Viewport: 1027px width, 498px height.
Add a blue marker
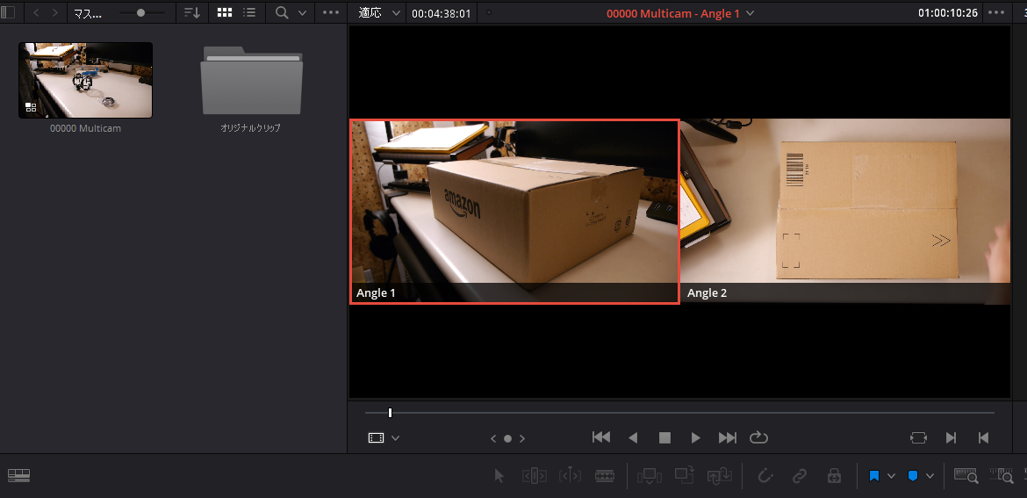912,476
